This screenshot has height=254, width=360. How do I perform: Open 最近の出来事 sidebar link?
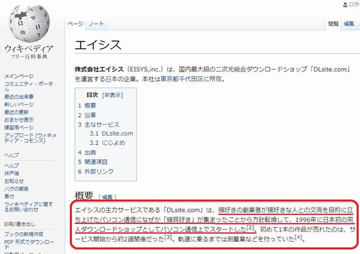click(19, 96)
